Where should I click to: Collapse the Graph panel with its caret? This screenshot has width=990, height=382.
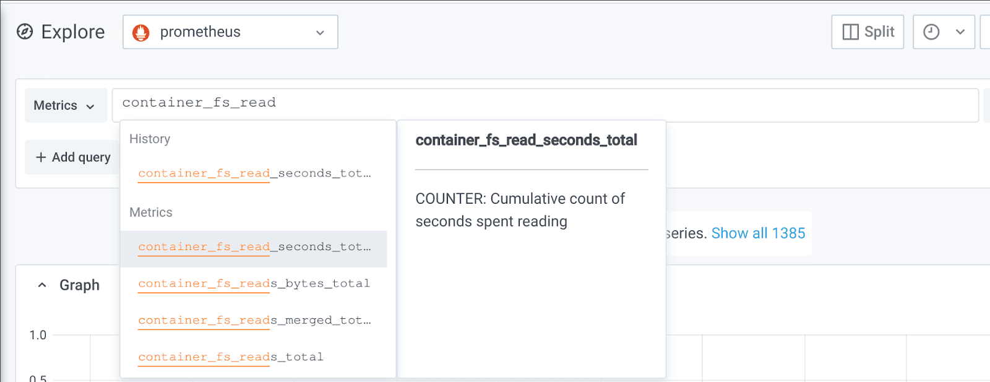(x=42, y=285)
